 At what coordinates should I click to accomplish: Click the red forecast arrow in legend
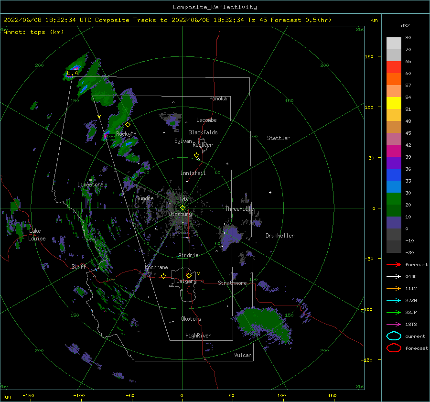click(x=394, y=264)
